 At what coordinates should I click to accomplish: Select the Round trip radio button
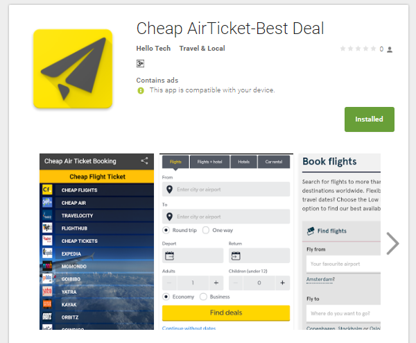coord(166,230)
